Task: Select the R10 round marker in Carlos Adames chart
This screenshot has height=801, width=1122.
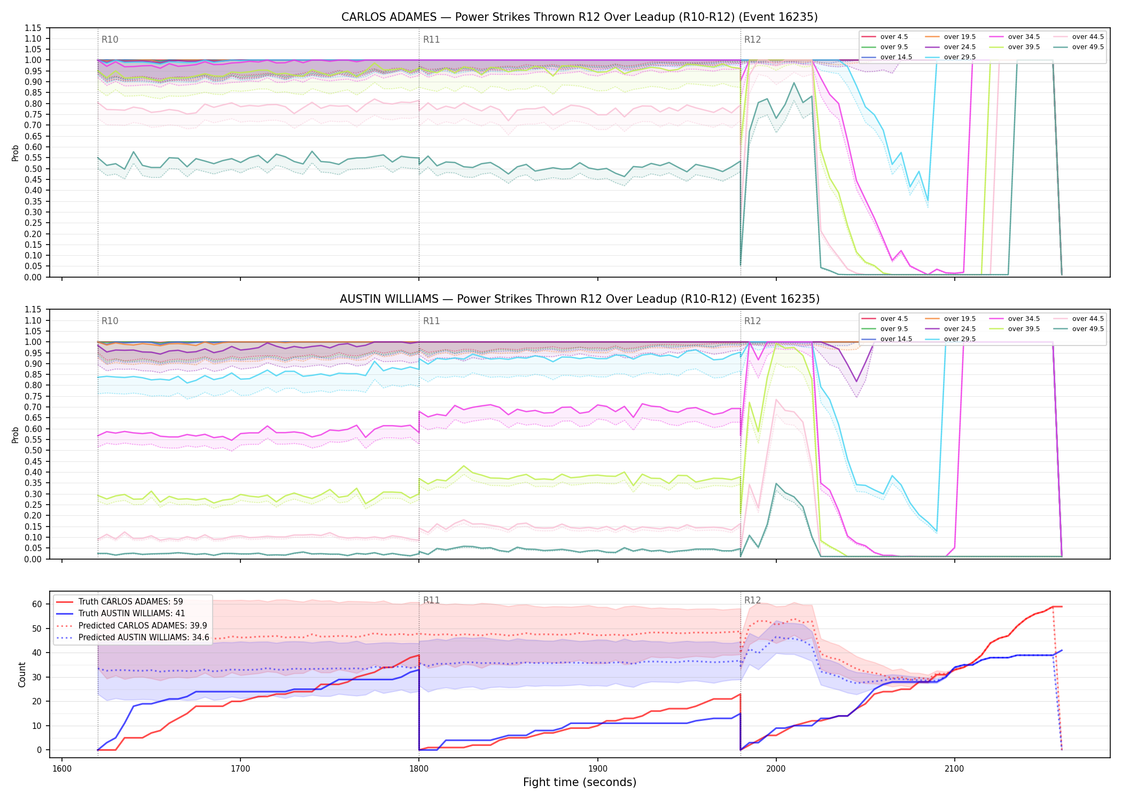Action: point(110,40)
